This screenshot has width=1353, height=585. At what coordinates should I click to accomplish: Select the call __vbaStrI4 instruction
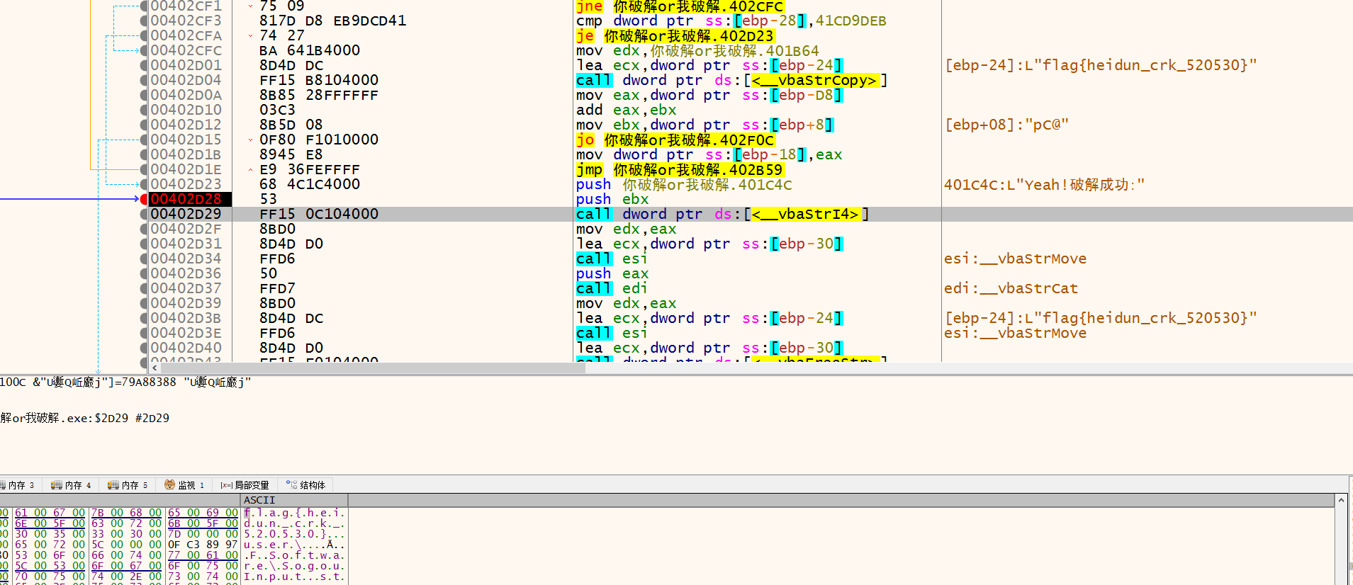(722, 214)
